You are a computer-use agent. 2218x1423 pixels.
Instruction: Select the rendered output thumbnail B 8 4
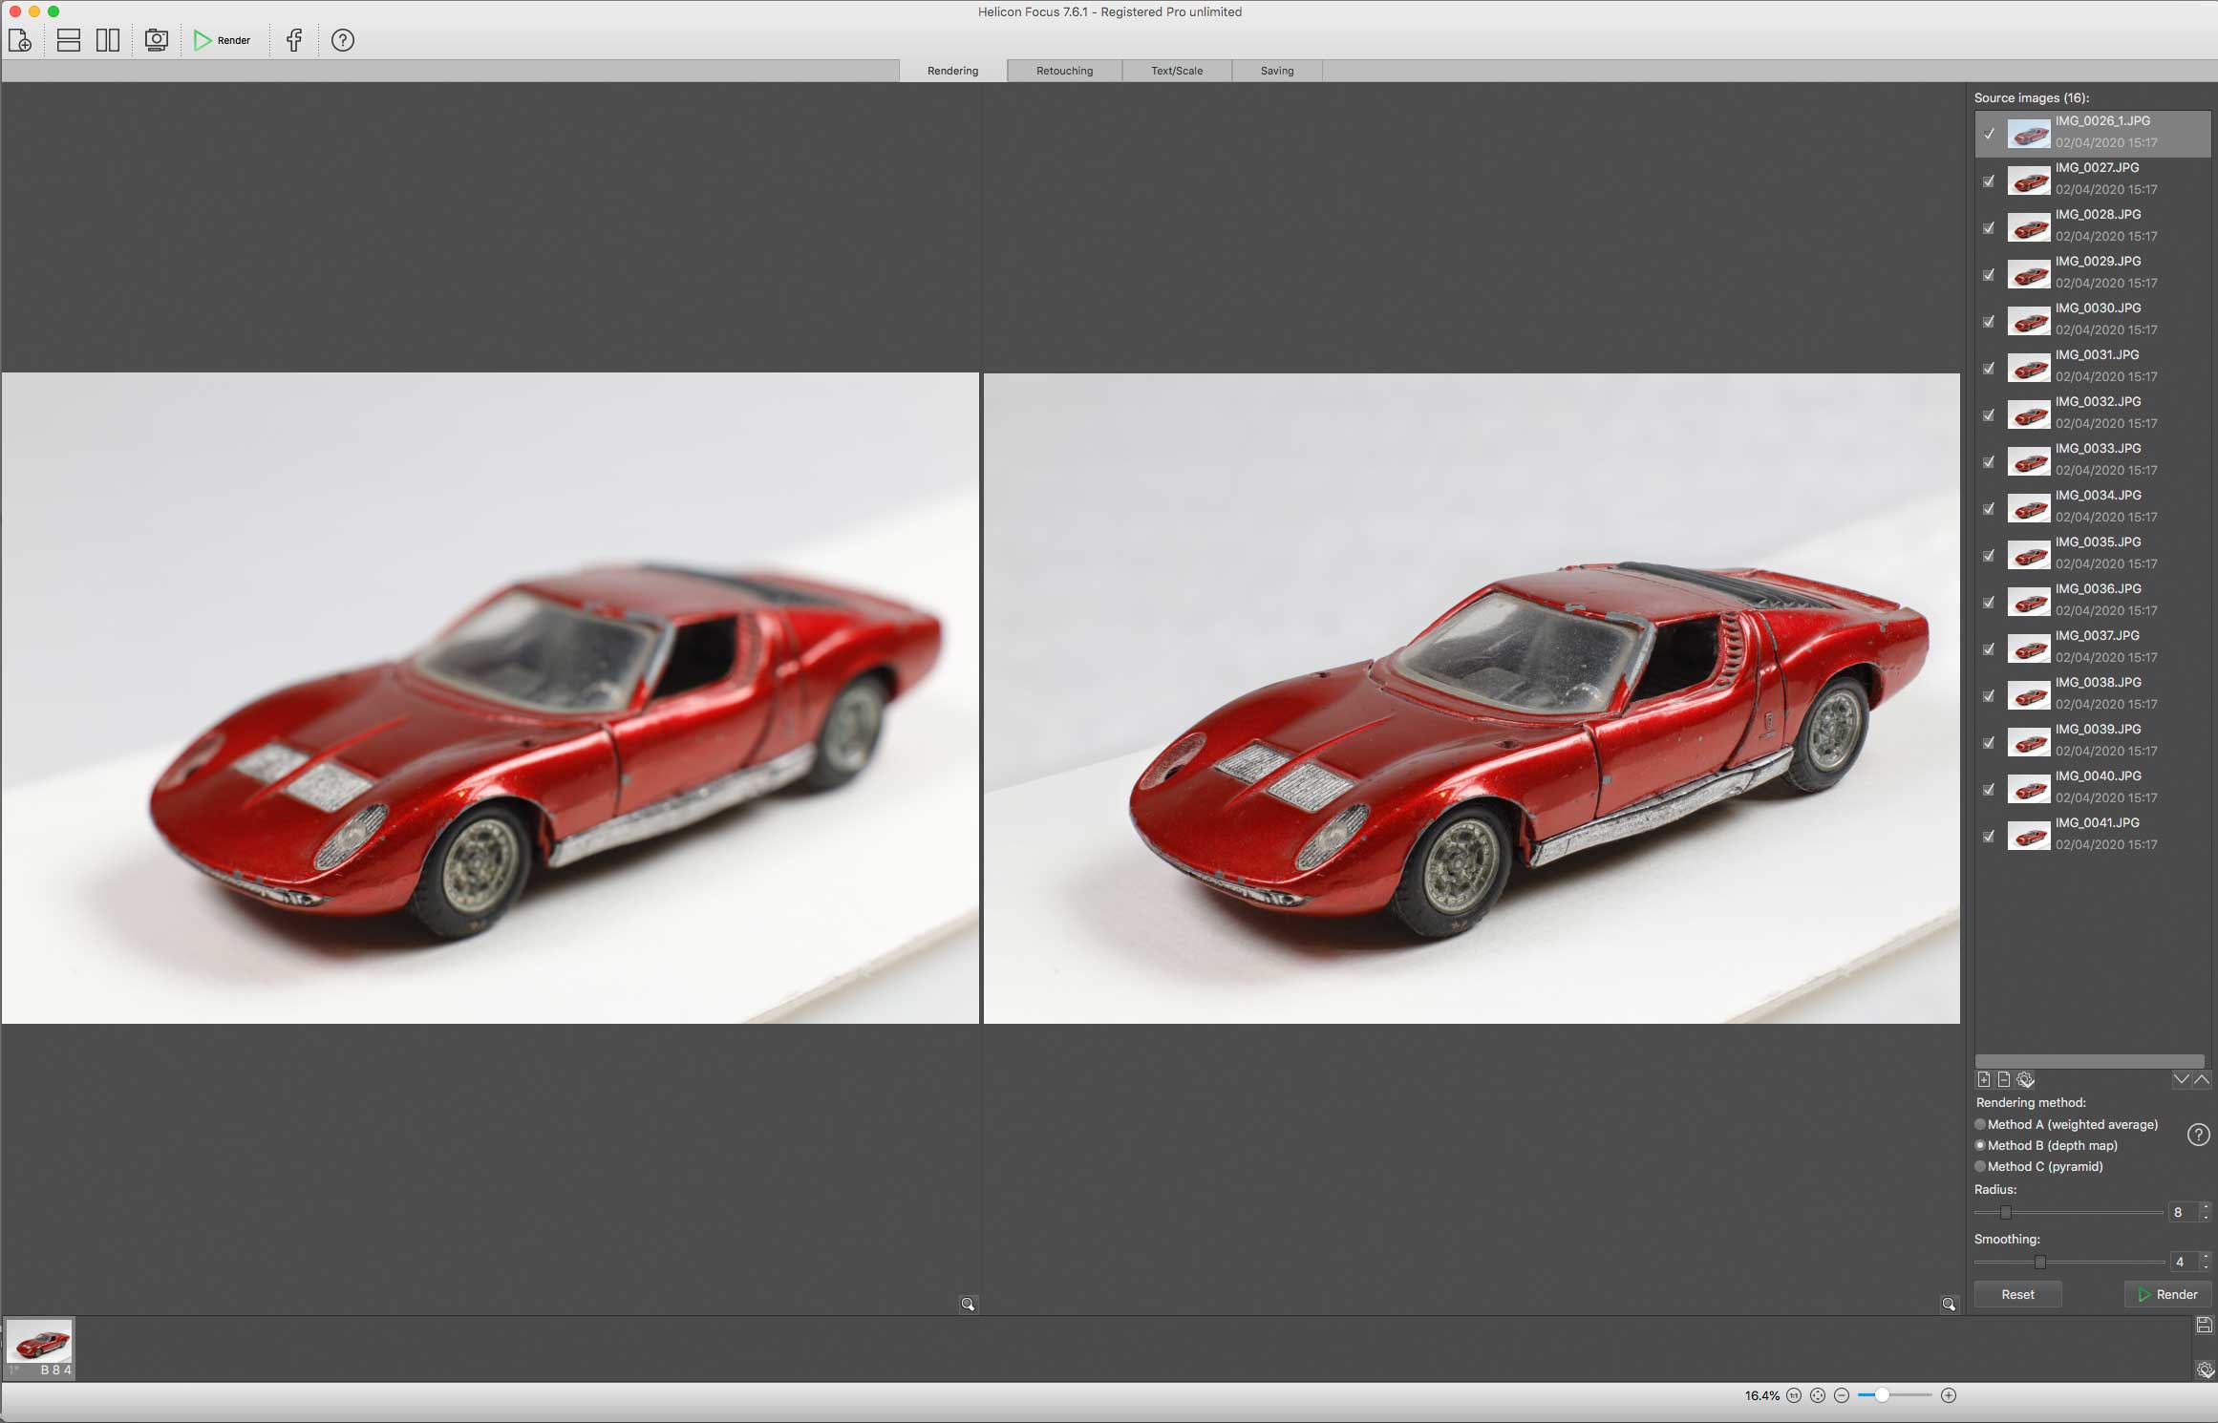[40, 1349]
